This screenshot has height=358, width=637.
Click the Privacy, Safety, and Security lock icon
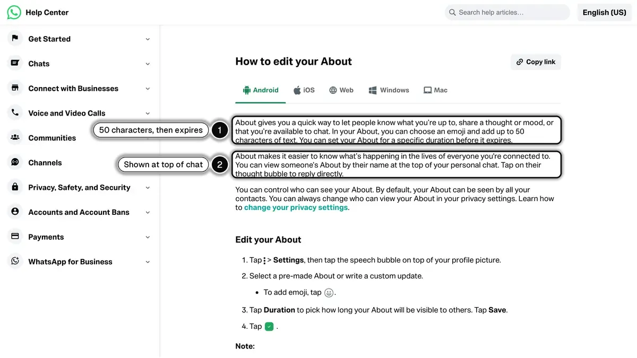tap(15, 187)
